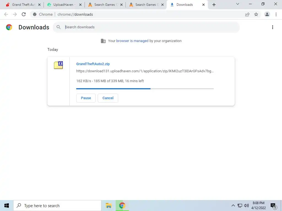Click the managed organization building icon

tap(103, 41)
